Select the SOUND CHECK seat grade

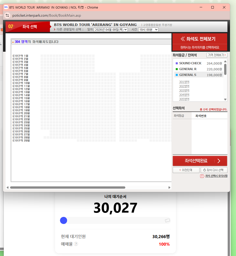point(190,63)
